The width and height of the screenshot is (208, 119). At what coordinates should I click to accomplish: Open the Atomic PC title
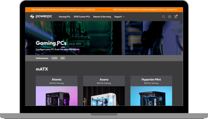(57, 79)
